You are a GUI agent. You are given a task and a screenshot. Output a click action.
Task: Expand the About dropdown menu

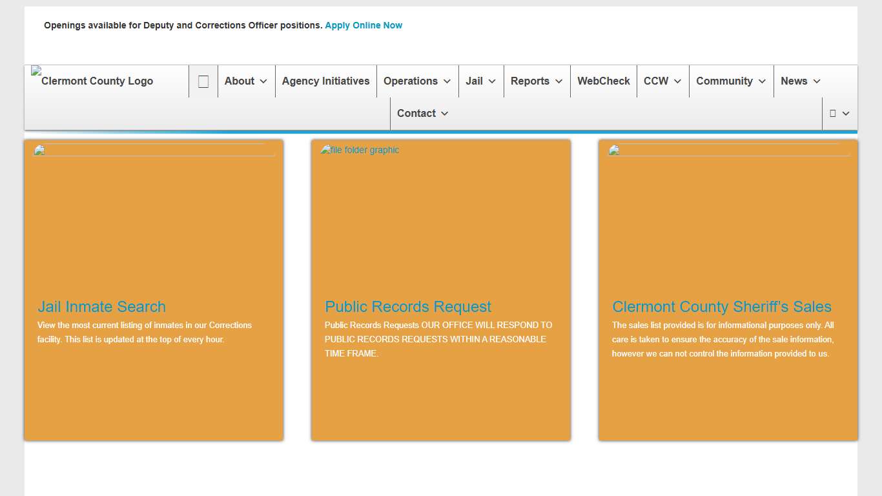click(246, 81)
